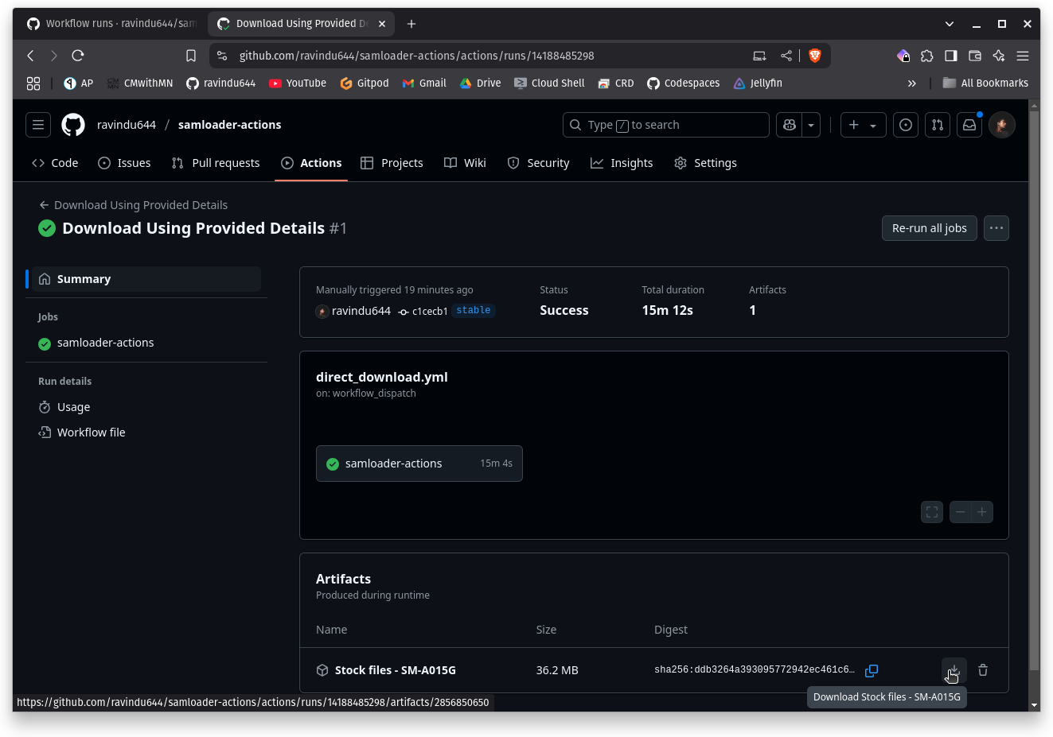Open the repository Settings tab

tap(705, 163)
